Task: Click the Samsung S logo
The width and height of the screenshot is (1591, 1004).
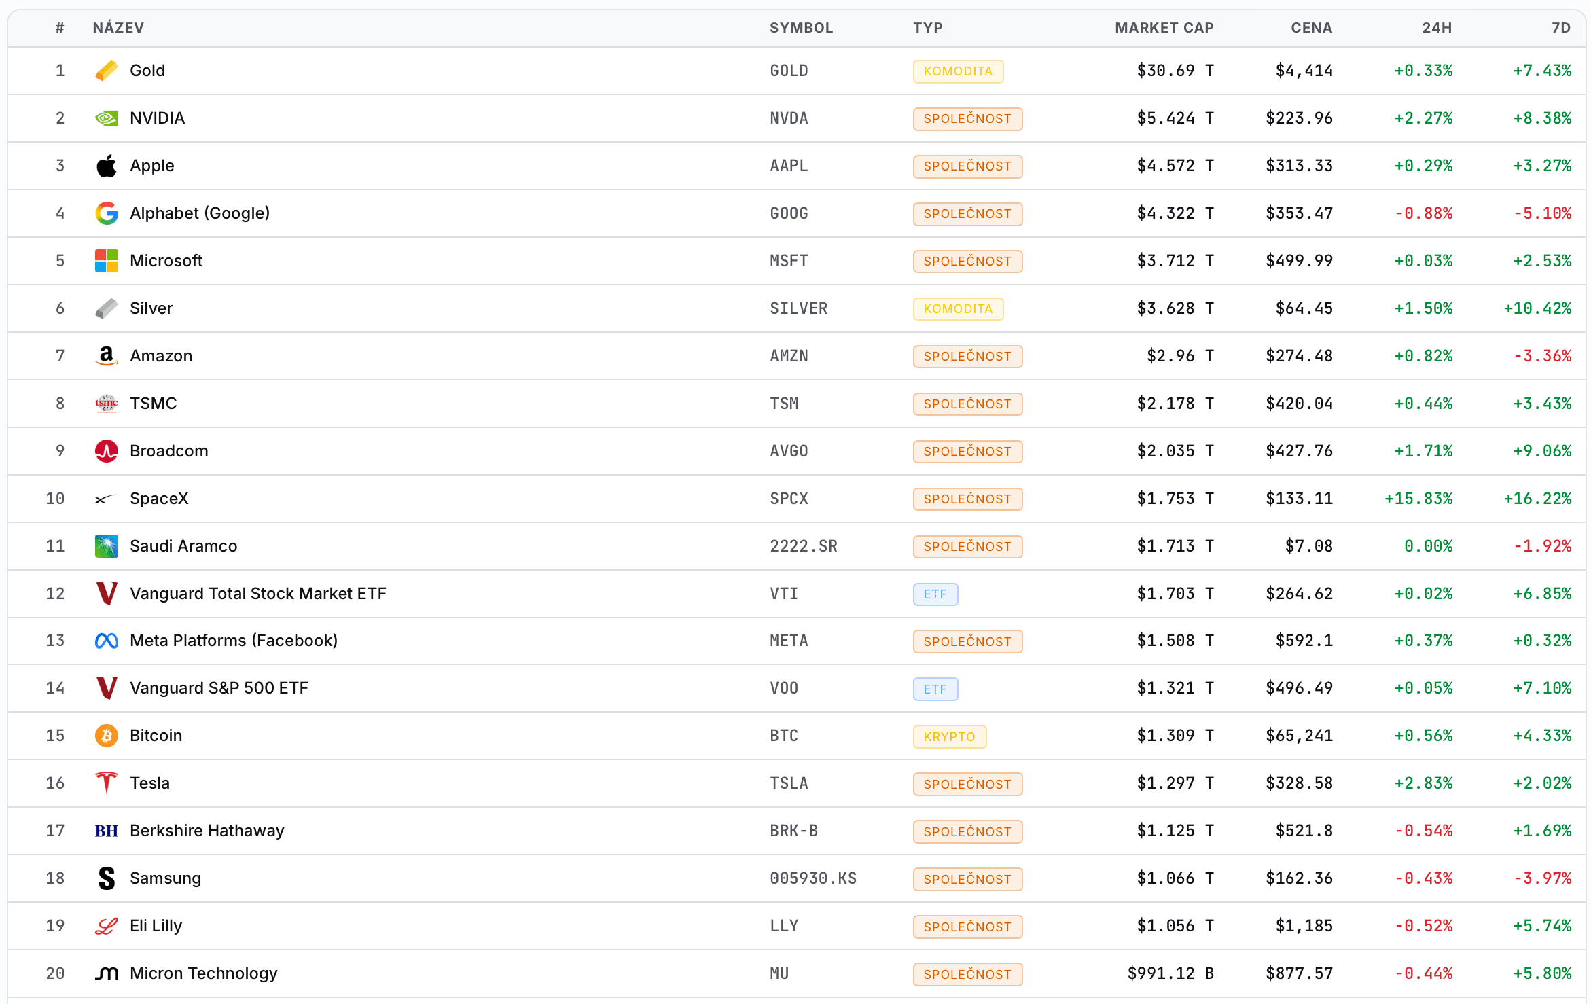Action: (x=107, y=878)
